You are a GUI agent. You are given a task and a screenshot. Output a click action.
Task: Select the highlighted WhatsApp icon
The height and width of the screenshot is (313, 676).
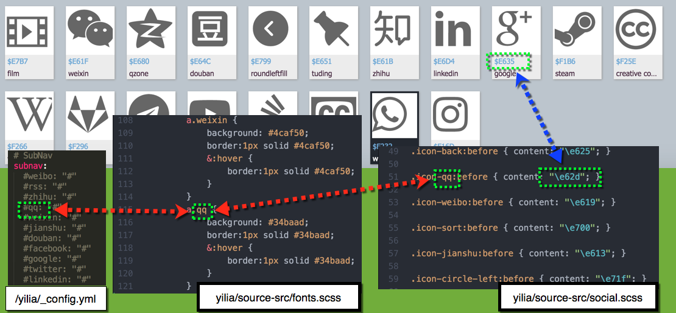(394, 116)
